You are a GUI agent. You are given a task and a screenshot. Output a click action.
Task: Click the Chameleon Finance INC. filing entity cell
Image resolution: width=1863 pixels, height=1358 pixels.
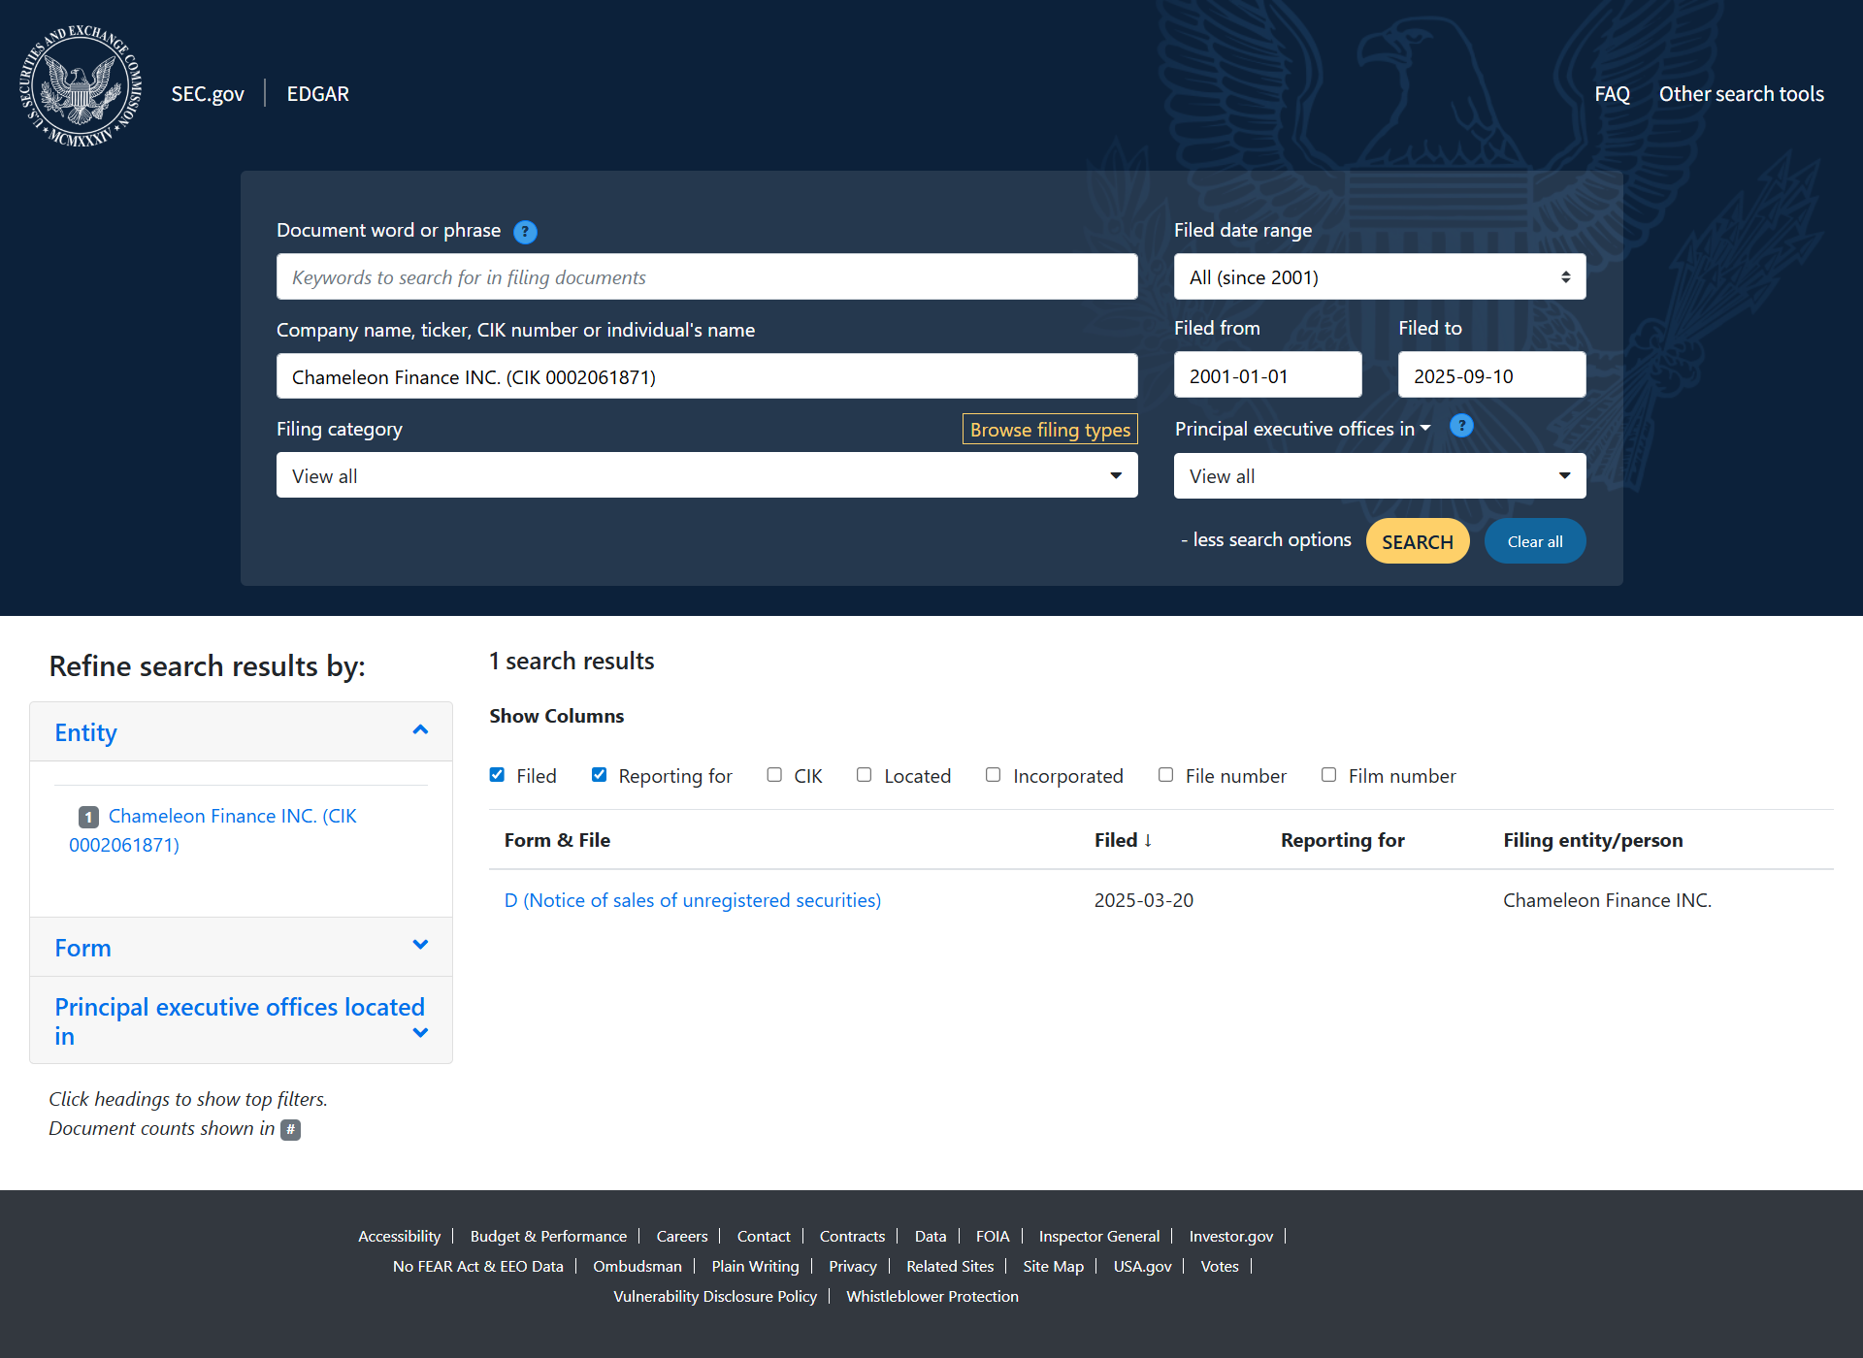tap(1607, 900)
